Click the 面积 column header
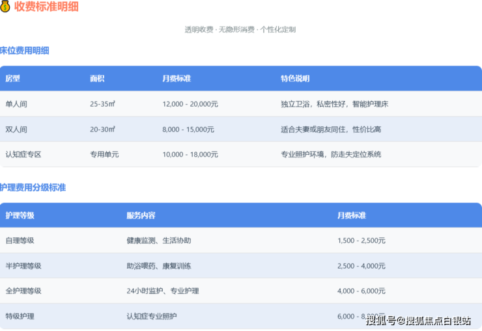Screen dimensions: 482x331 pos(97,79)
